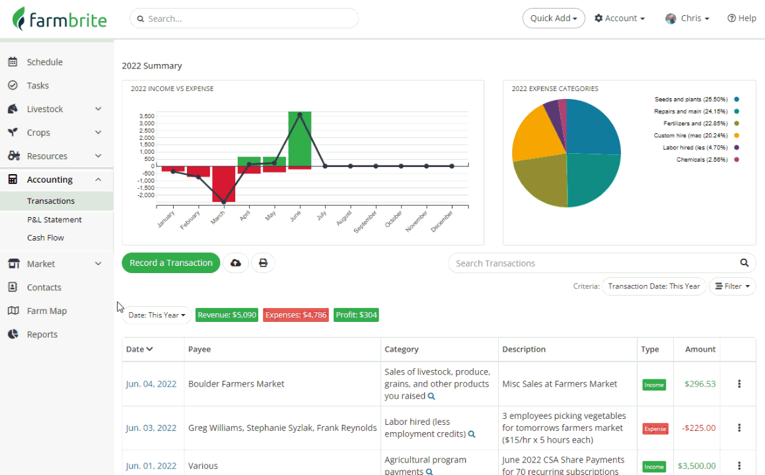The height and width of the screenshot is (475, 765).
Task: Open P&L Statement page
Action: (54, 220)
